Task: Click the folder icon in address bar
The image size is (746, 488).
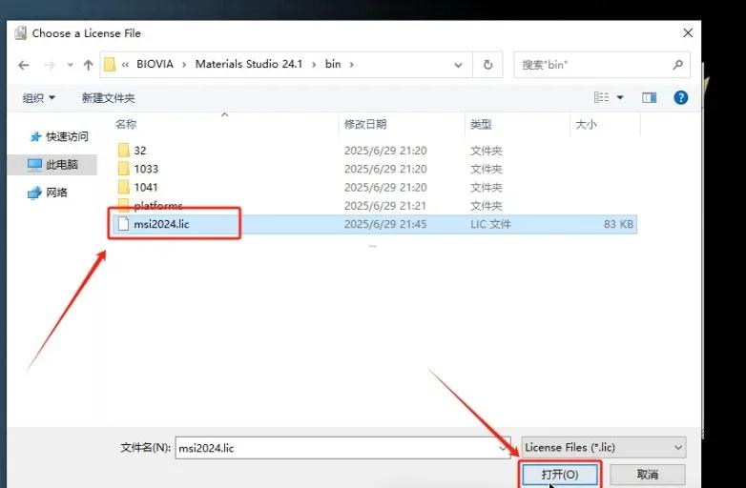Action: point(110,64)
